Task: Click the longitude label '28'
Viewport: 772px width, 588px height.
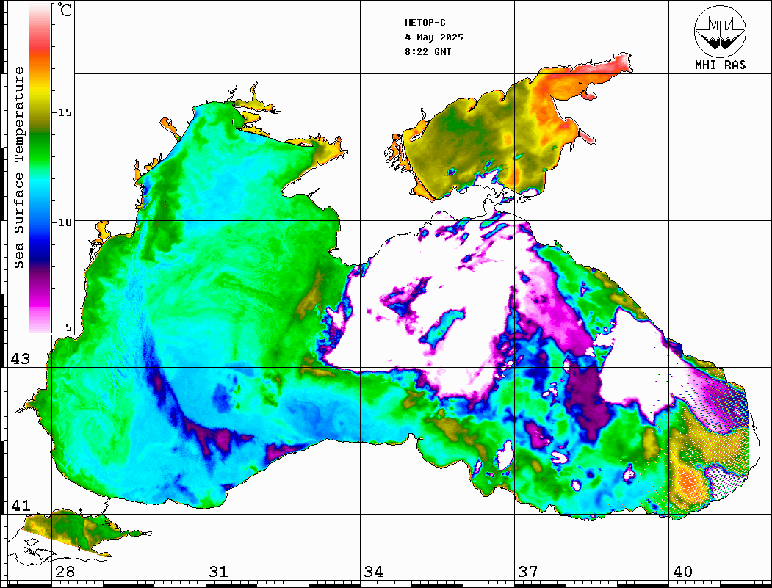Action: [65, 571]
